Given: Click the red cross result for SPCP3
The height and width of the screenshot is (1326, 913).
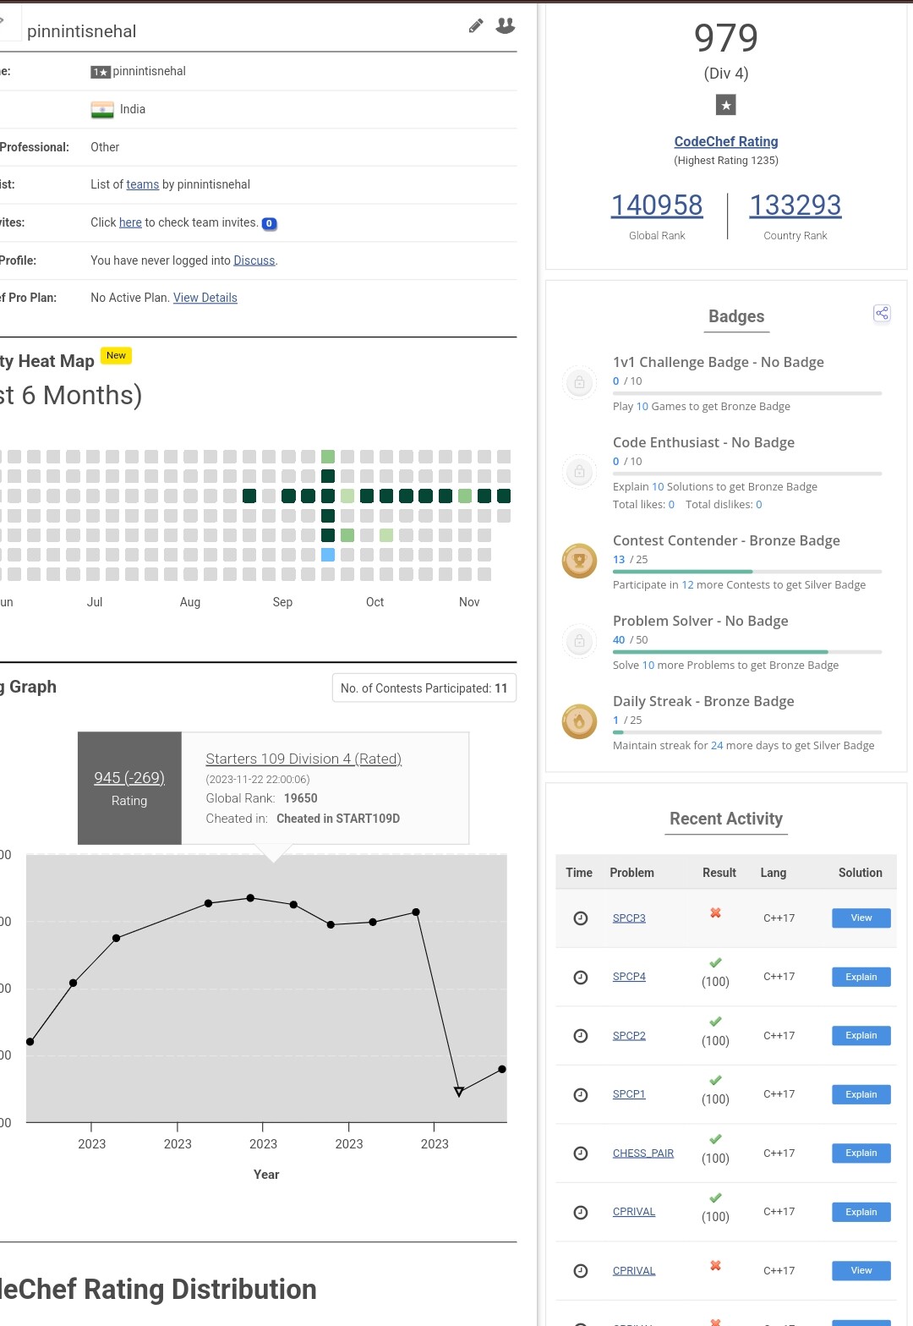Looking at the screenshot, I should tap(715, 912).
